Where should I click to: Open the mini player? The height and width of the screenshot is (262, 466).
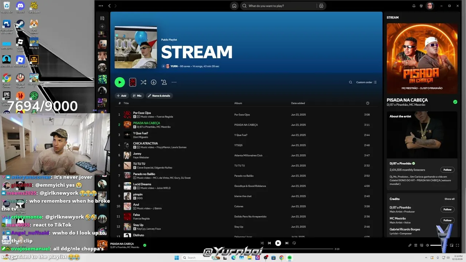pyautogui.click(x=452, y=245)
